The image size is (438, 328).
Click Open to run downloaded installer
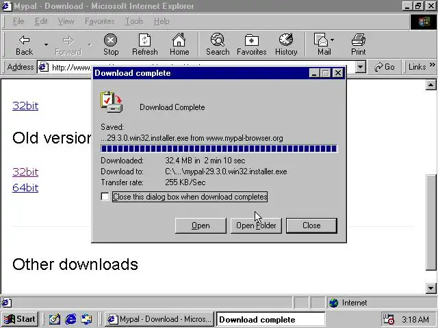201,225
